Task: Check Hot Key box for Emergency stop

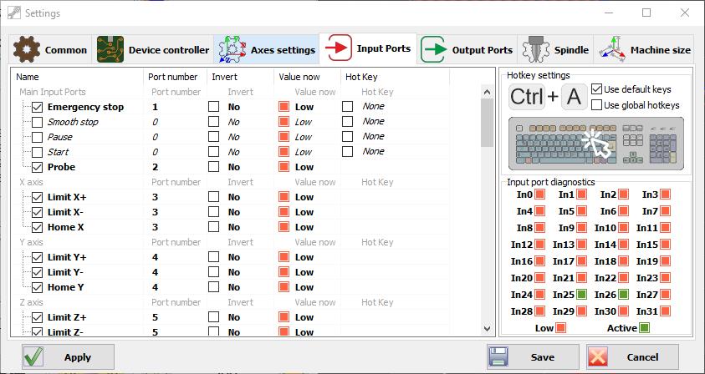Action: [347, 106]
